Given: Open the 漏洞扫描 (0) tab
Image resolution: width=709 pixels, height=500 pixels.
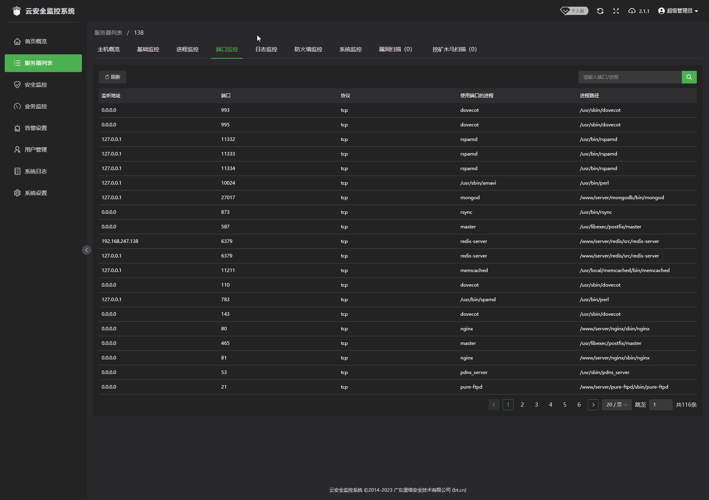Looking at the screenshot, I should tap(395, 49).
